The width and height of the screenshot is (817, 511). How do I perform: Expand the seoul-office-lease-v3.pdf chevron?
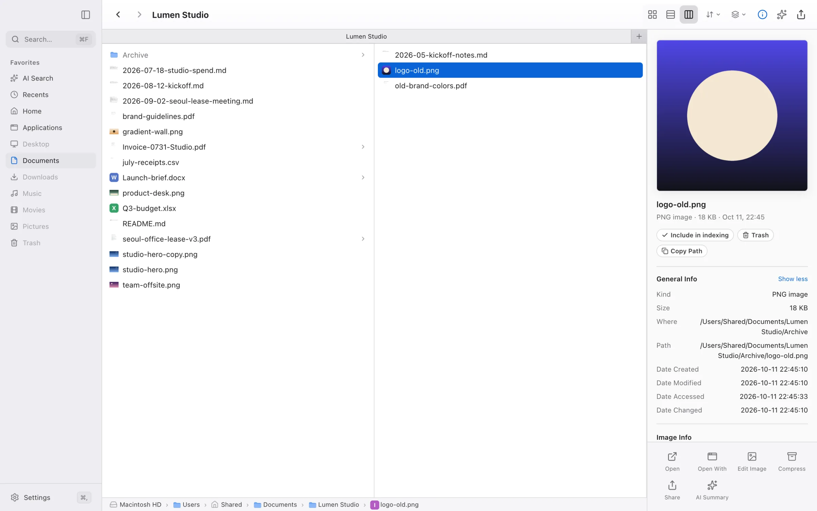pyautogui.click(x=363, y=239)
